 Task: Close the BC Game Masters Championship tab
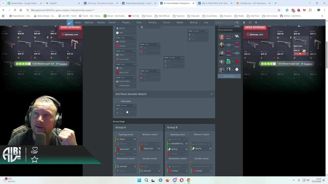193,3
